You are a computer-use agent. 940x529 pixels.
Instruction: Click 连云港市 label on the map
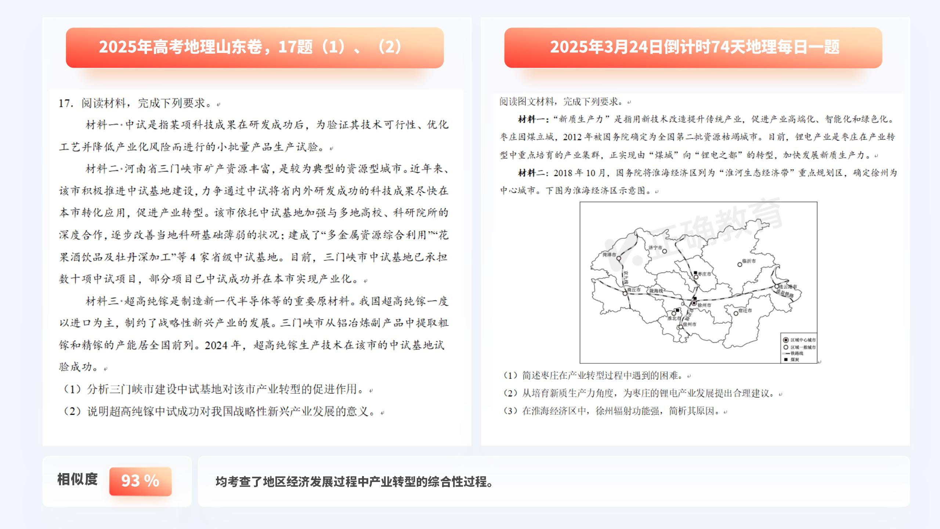click(x=788, y=287)
